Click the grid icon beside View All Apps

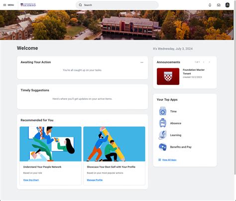point(160,160)
